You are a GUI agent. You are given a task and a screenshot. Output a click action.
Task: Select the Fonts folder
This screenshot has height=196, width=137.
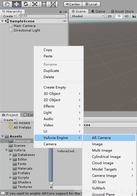point(19,164)
